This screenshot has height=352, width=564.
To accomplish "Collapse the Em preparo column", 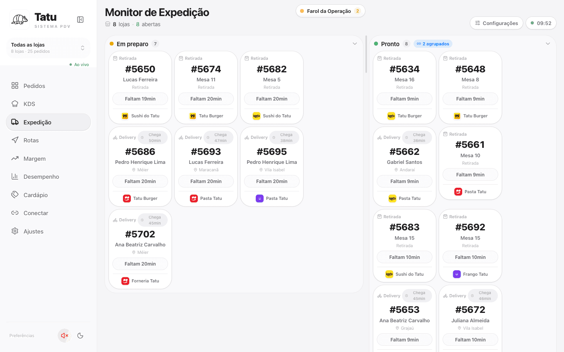I will coord(354,44).
